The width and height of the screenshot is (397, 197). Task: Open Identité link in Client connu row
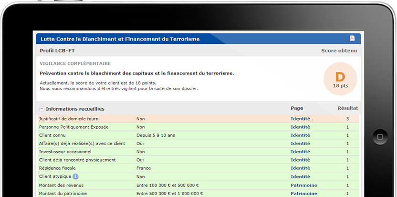pyautogui.click(x=300, y=135)
